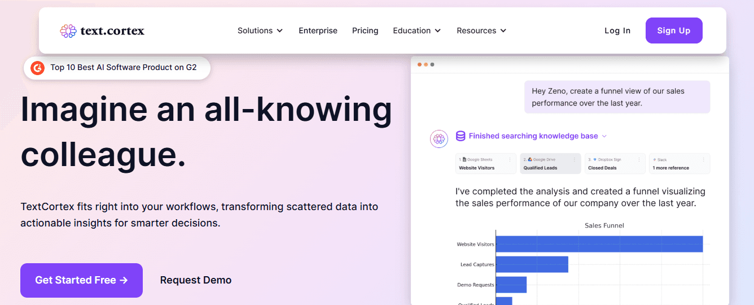
Task: Click the Hey Zeno chat message bubble
Action: coord(617,97)
